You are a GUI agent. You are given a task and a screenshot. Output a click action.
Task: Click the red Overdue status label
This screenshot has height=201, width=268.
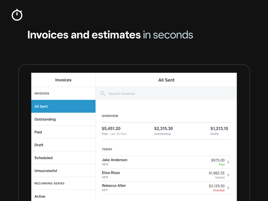[x=219, y=190]
